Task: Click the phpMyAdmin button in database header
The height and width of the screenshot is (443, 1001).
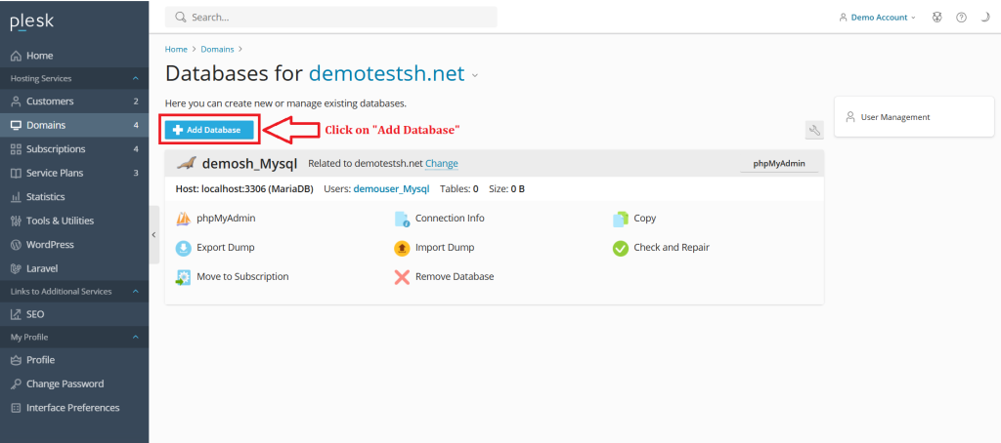Action: 779,164
